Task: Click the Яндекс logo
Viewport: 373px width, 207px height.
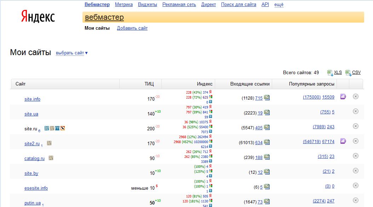Action: click(x=38, y=16)
